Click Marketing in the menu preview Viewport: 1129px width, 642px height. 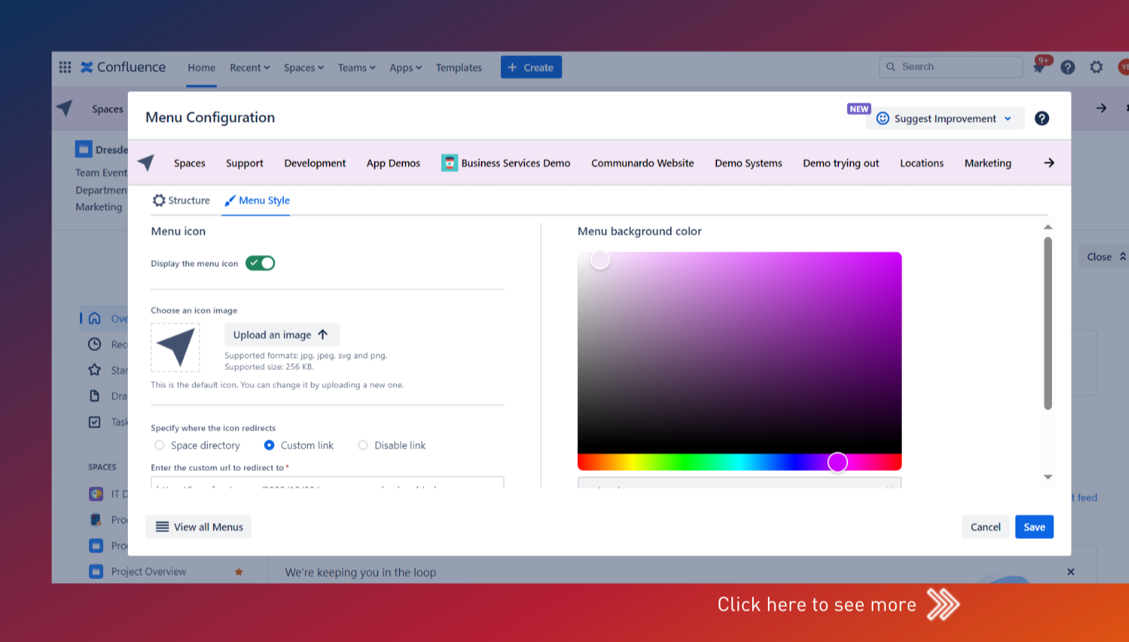click(988, 163)
